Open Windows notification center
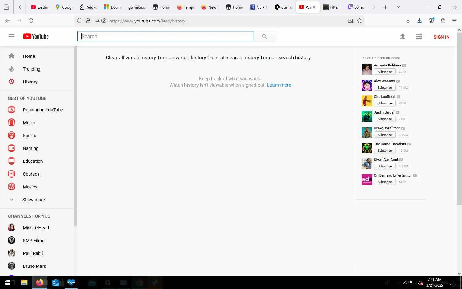 point(451,283)
